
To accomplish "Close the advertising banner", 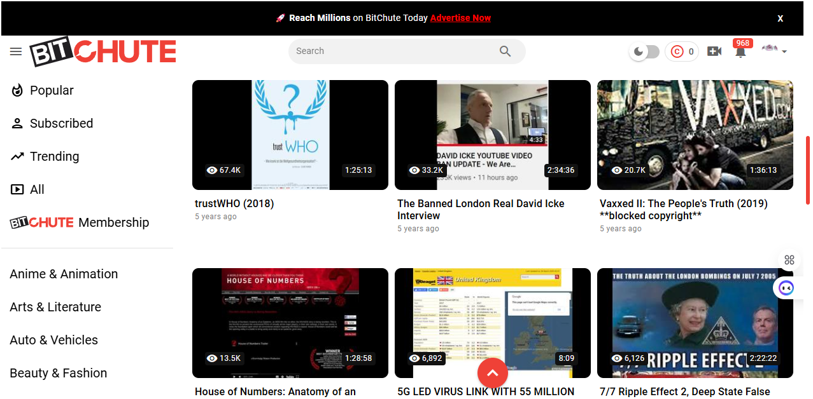I will click(781, 18).
